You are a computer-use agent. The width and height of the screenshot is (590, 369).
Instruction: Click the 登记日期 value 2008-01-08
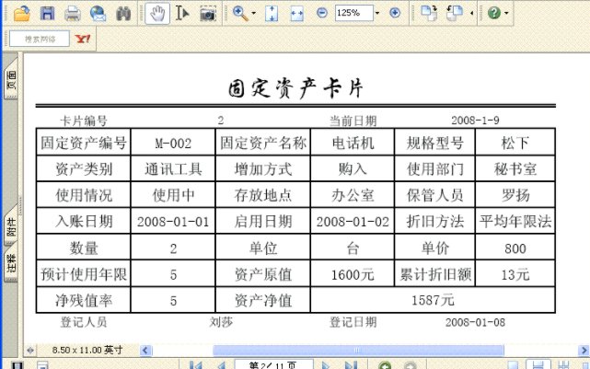point(475,322)
